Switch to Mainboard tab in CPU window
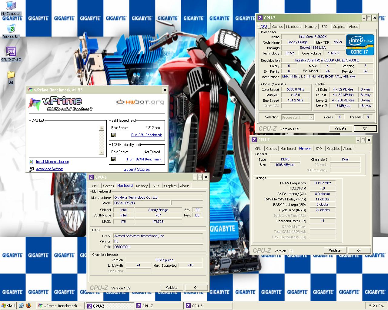Viewport: 388px width, 310px height. [294, 27]
